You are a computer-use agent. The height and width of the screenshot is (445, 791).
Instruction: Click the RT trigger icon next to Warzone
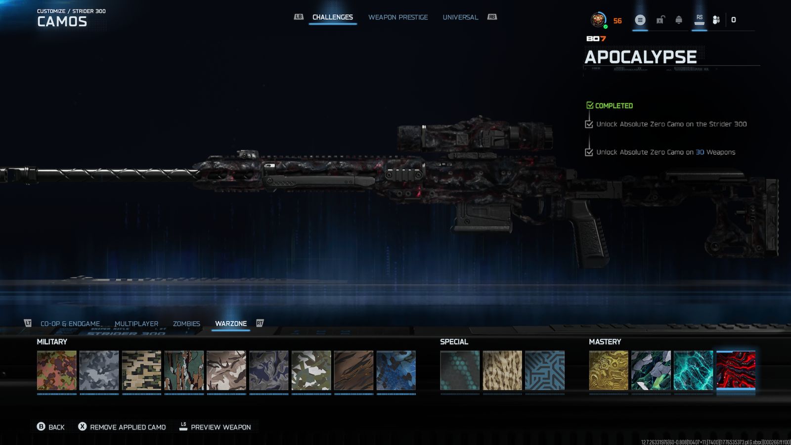coord(260,323)
